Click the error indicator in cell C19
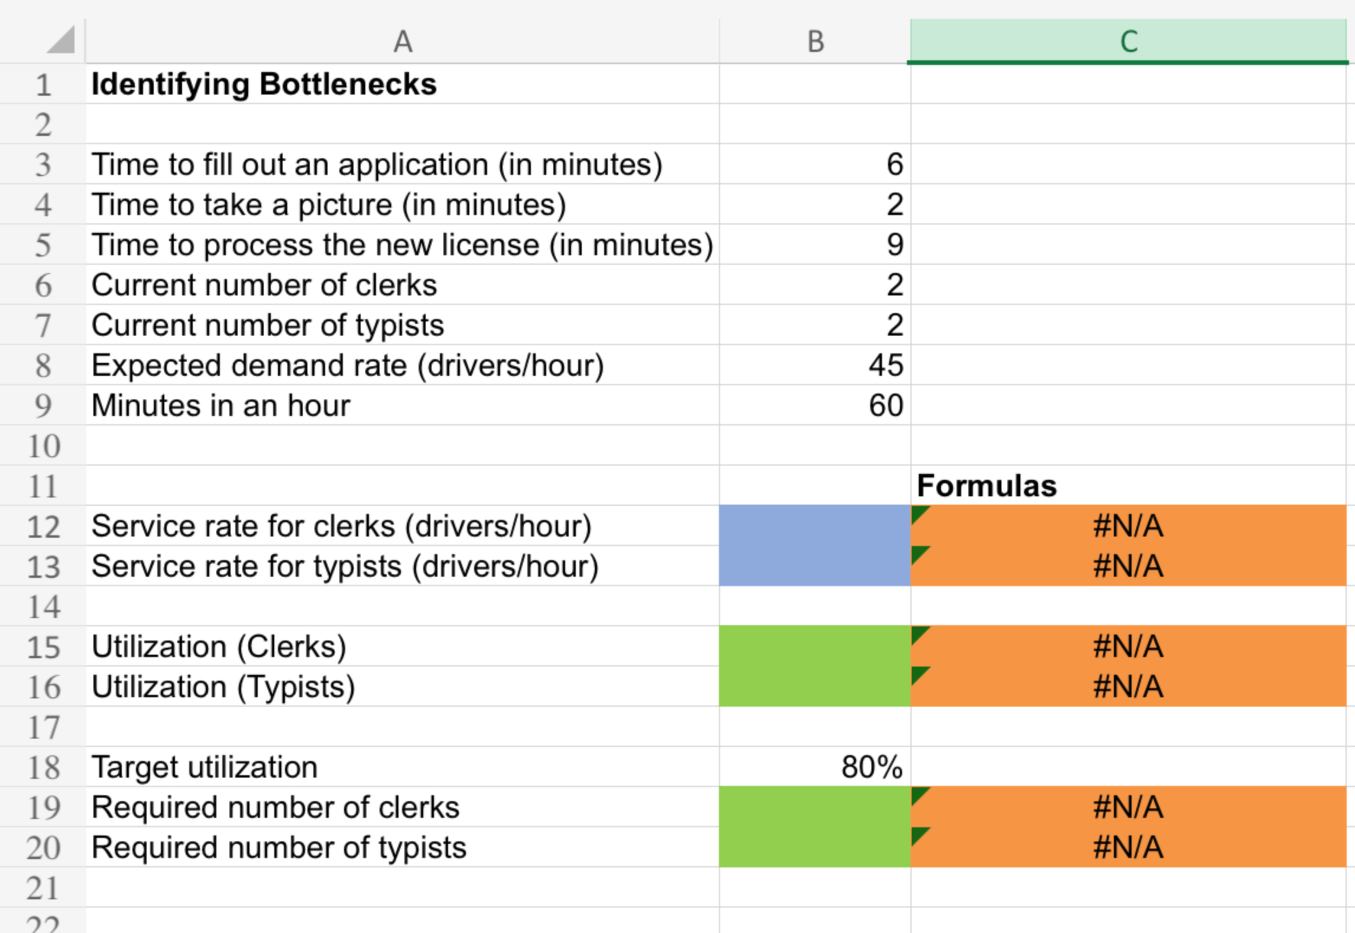 (x=919, y=795)
